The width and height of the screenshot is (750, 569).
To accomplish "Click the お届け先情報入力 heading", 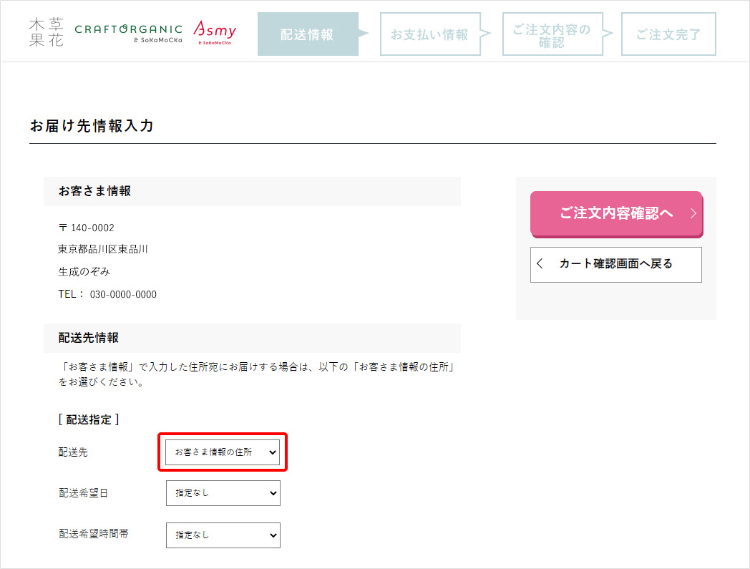I will pyautogui.click(x=92, y=126).
